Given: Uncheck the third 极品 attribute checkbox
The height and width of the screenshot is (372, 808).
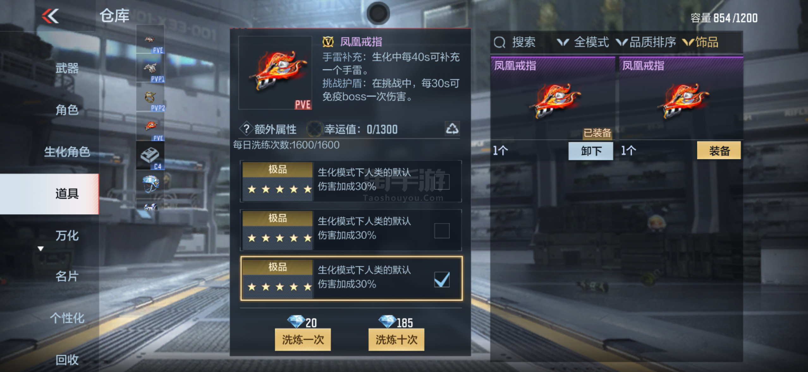Looking at the screenshot, I should pos(442,280).
